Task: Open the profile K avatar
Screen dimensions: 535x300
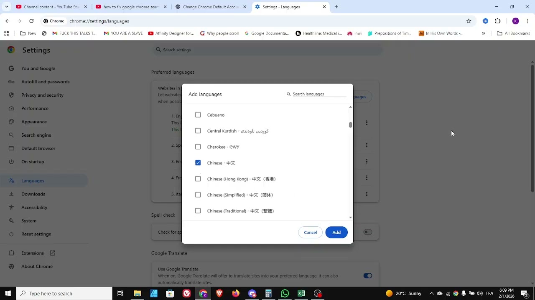Action: tap(515, 21)
